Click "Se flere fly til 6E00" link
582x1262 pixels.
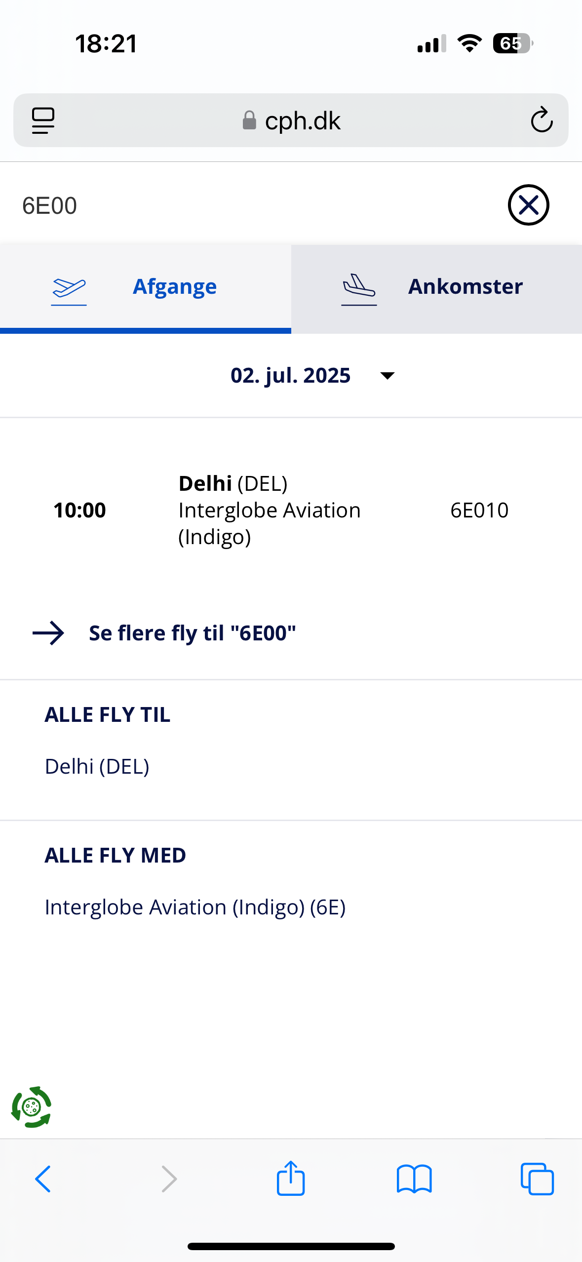point(192,633)
